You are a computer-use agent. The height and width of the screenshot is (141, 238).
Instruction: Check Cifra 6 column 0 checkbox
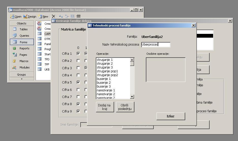(78, 90)
